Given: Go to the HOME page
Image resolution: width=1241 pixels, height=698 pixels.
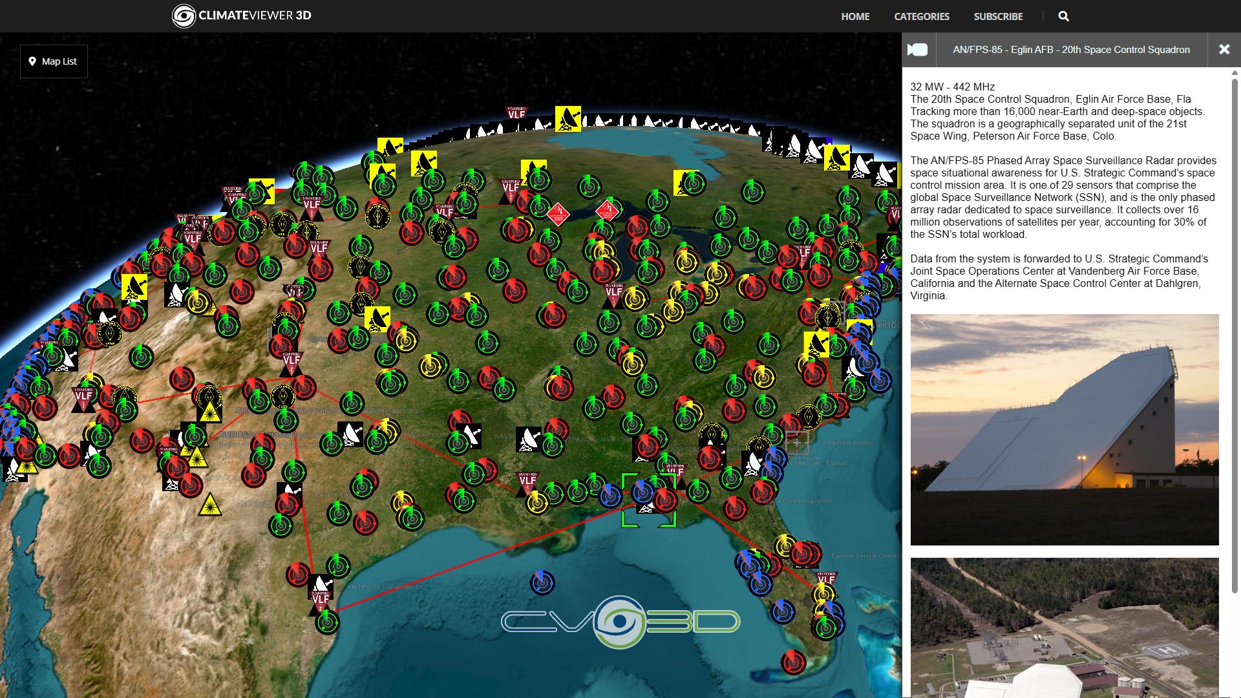Looking at the screenshot, I should 855,16.
